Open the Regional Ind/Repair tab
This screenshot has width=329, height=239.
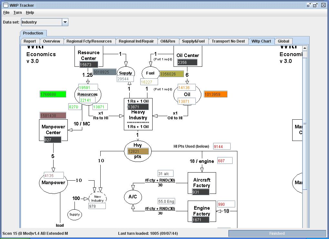coord(136,41)
